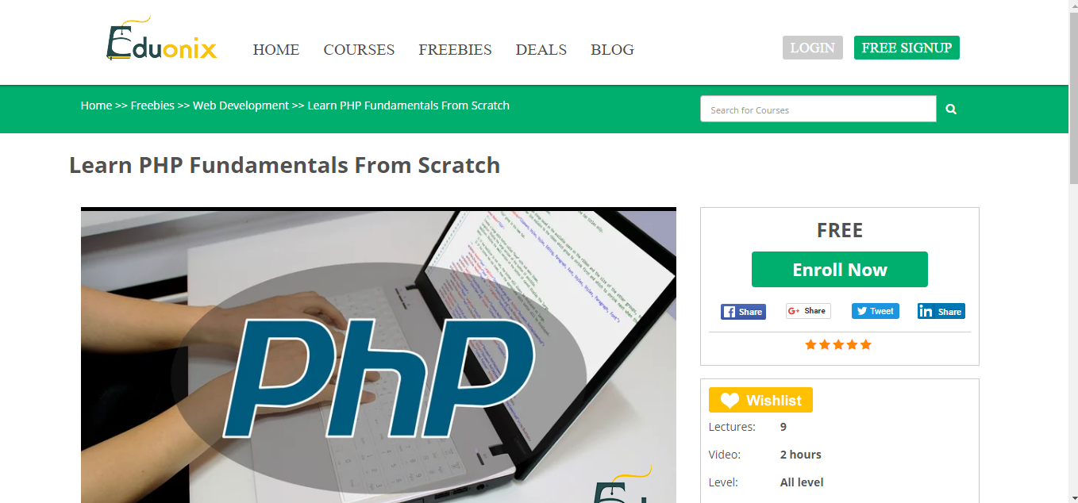Tweet this course on Twitter
This screenshot has height=503, width=1078.
point(875,311)
